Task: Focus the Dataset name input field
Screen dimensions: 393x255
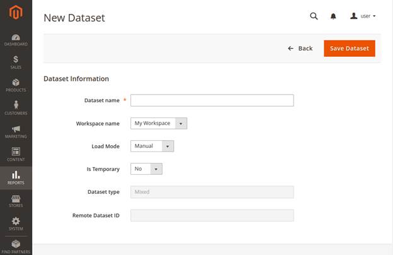Action: point(212,100)
